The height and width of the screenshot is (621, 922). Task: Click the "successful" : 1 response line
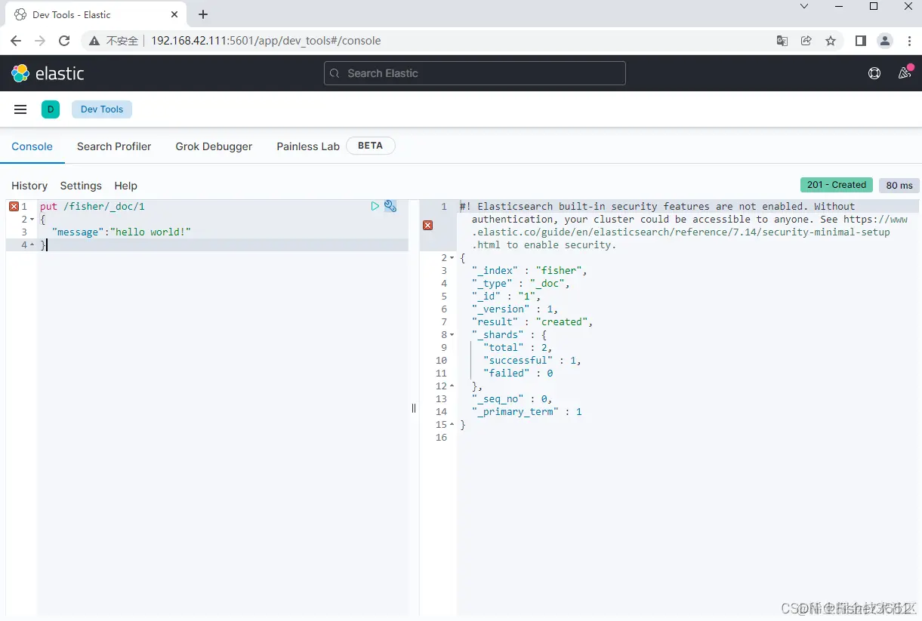pyautogui.click(x=532, y=360)
